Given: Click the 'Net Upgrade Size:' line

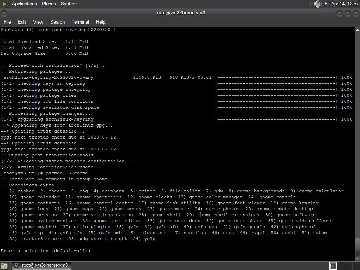Looking at the screenshot, I should coord(44,53).
